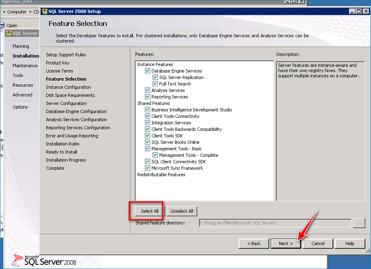Select Installation in Installation Center sidebar
This screenshot has height=269, width=371.
point(26,56)
